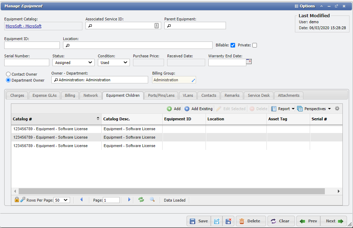Enable the Private checkbox
The height and width of the screenshot is (228, 353).
point(254,45)
